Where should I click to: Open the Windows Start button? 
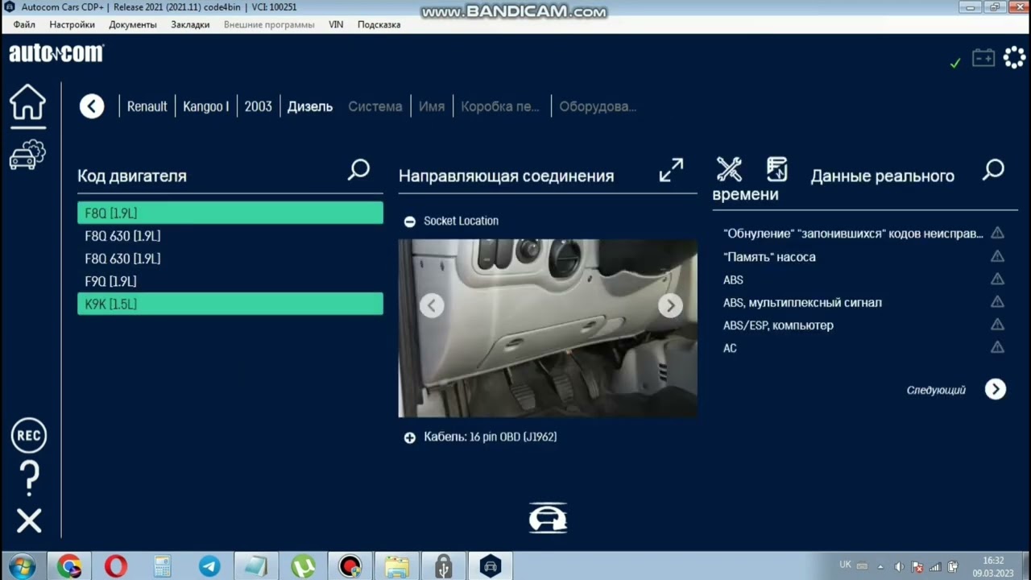click(22, 567)
